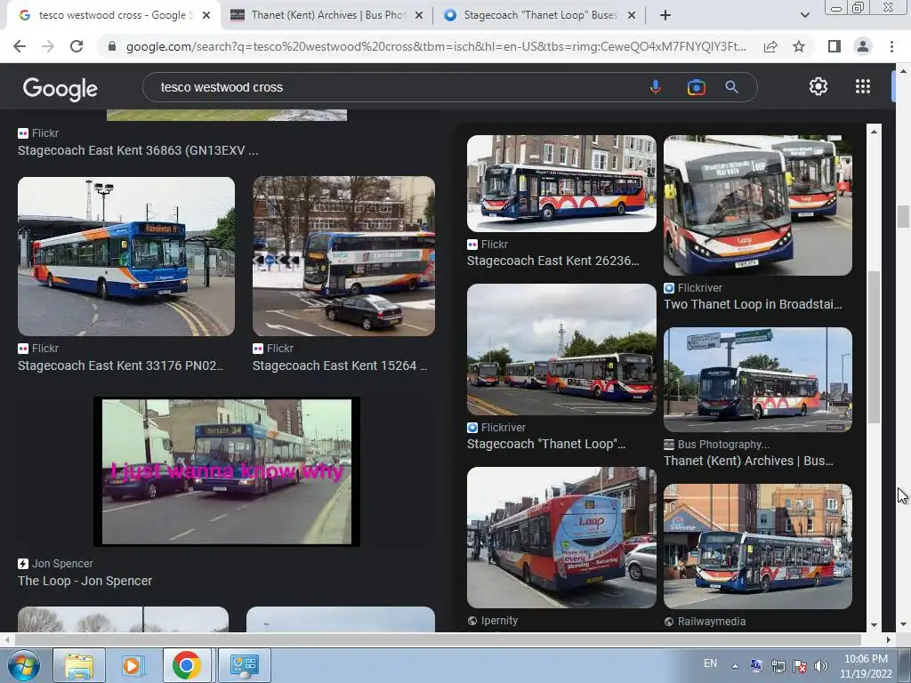Open Stagecoach East Kent 26236 thumbnail
This screenshot has width=911, height=683.
(x=561, y=183)
